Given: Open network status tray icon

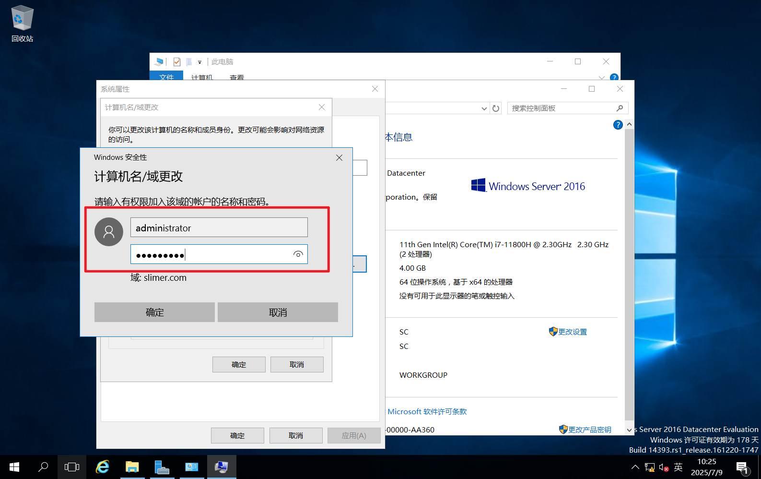Looking at the screenshot, I should (650, 467).
